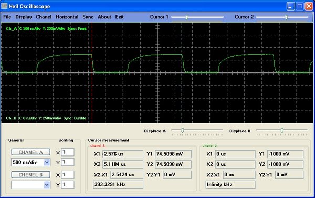Image resolution: width=315 pixels, height=198 pixels.
Task: Click the chanel b Y1 value -1000 mV
Action: (x=285, y=154)
